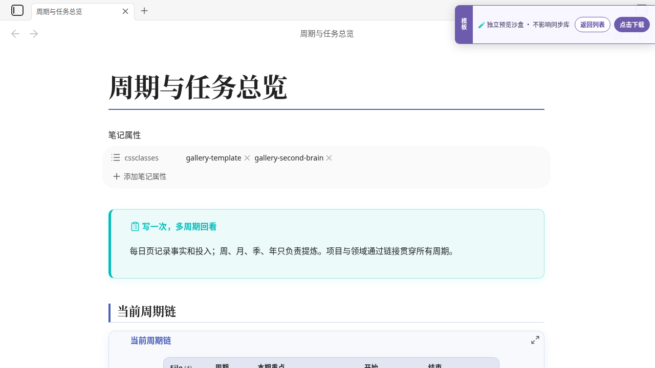Click the cssclasses property list icon
This screenshot has width=655, height=368.
click(x=116, y=157)
